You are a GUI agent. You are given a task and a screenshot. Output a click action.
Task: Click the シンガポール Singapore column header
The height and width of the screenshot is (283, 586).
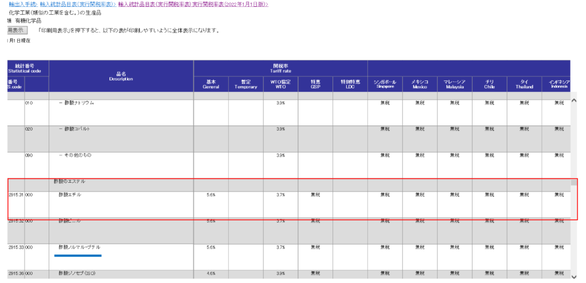(x=385, y=84)
